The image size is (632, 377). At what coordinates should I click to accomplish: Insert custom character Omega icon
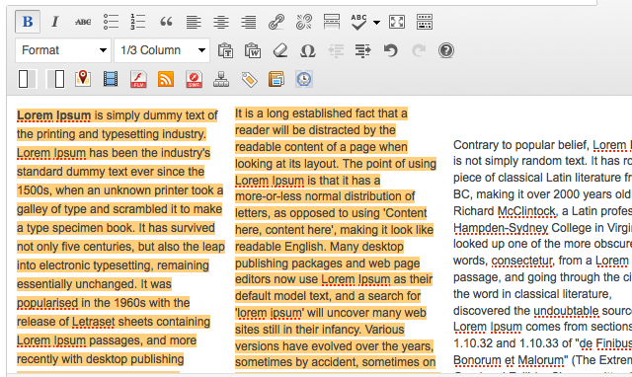tap(308, 50)
